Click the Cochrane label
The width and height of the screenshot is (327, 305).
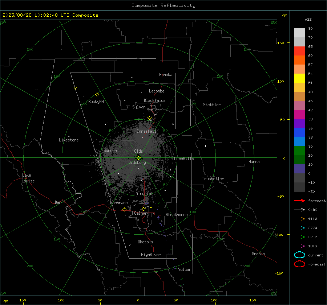[119, 203]
